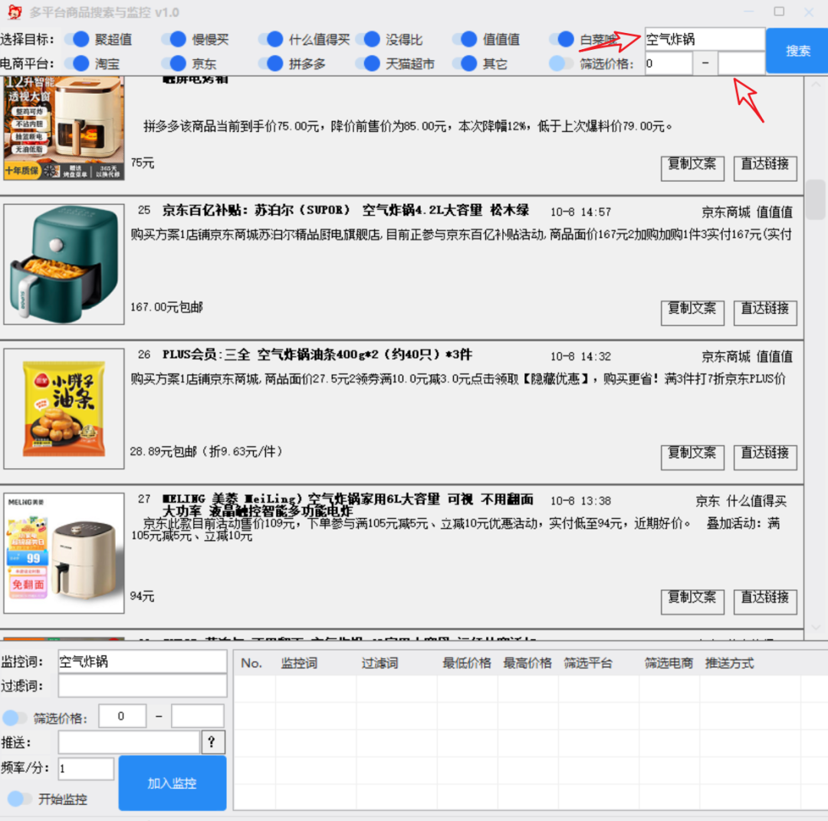Click the results list scrollbar thumb
The height and width of the screenshot is (821, 828).
816,199
